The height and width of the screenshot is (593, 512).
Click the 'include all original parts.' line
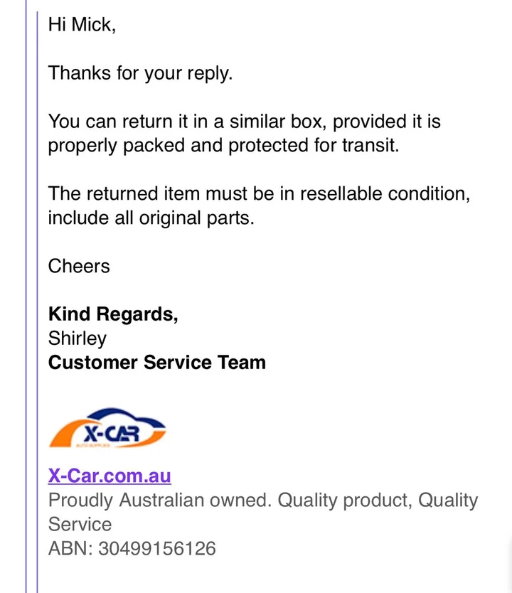pos(151,218)
